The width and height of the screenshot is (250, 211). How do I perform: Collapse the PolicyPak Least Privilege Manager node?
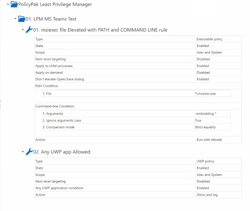(x=8, y=5)
